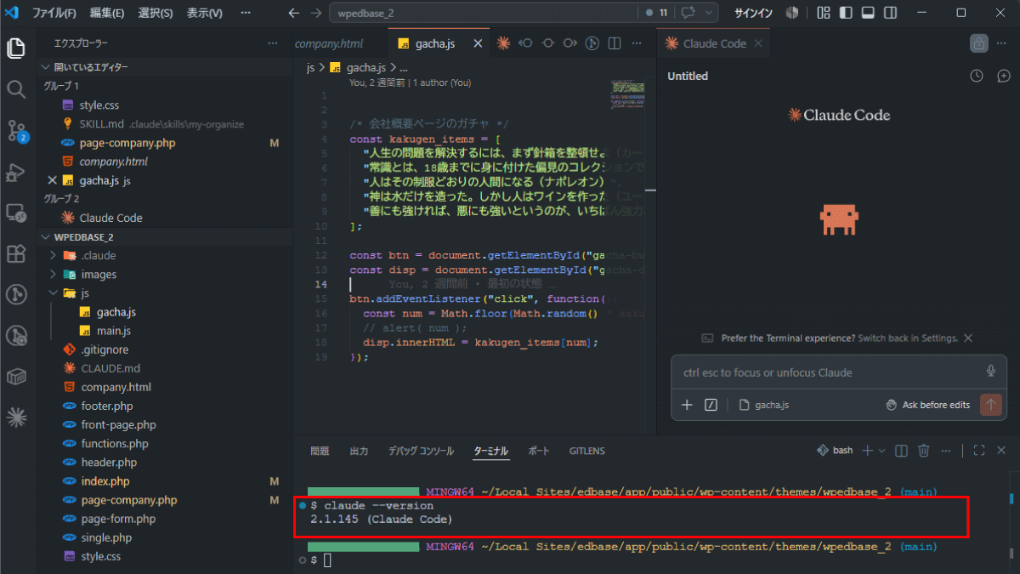This screenshot has width=1020, height=574.
Task: Go to next change in editor toolbar
Action: tap(570, 43)
